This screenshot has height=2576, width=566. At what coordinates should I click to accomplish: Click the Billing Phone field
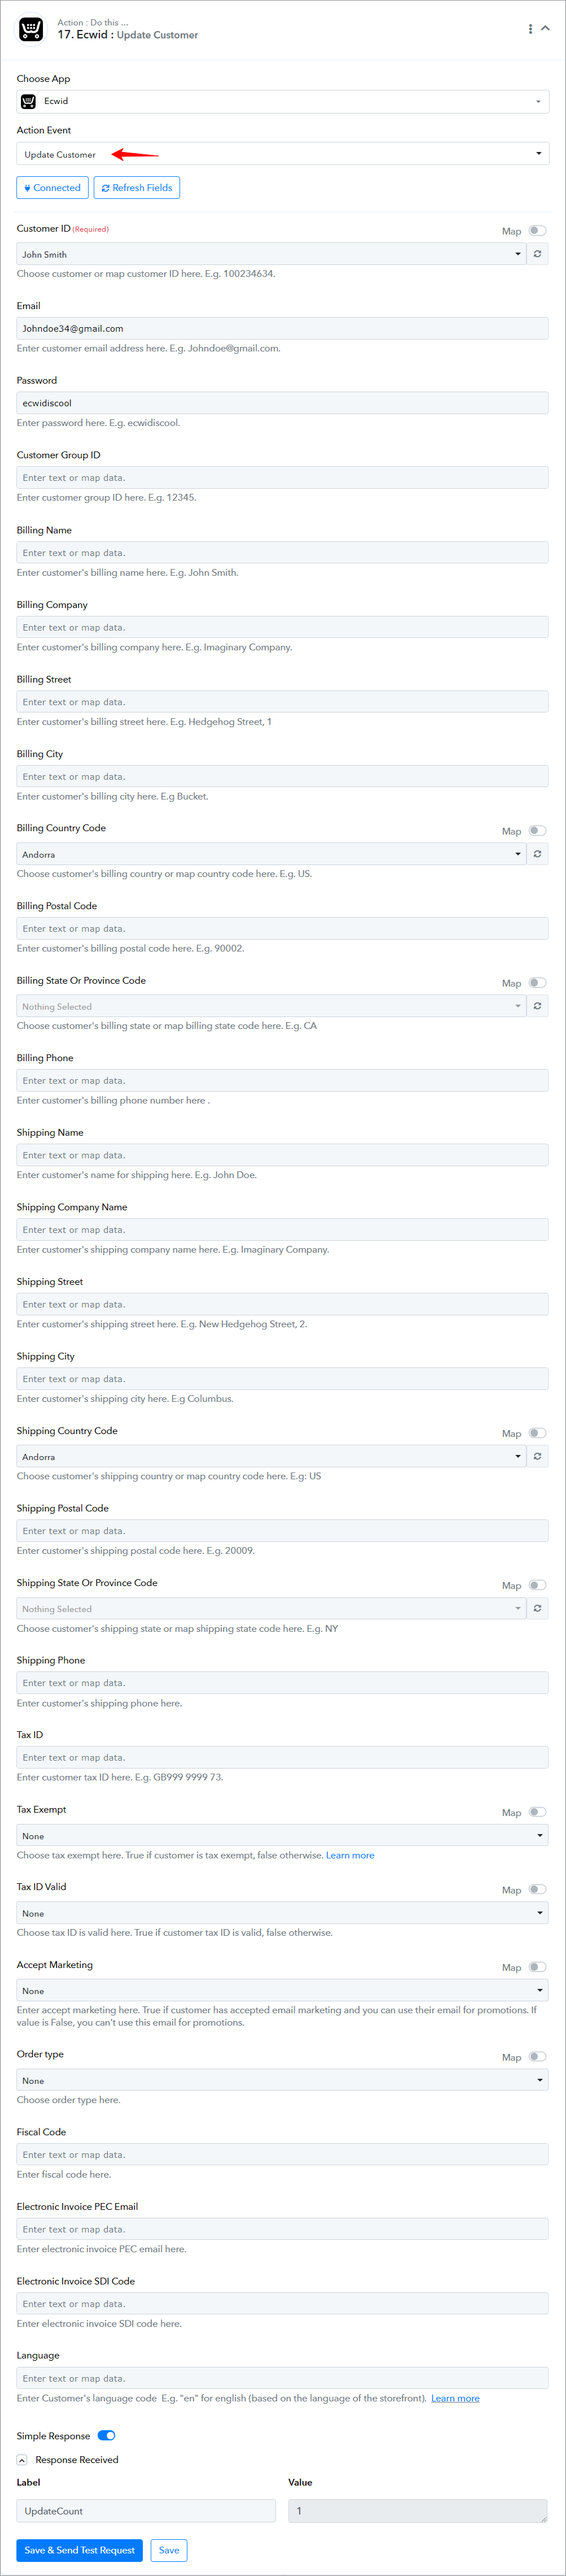click(x=283, y=1080)
